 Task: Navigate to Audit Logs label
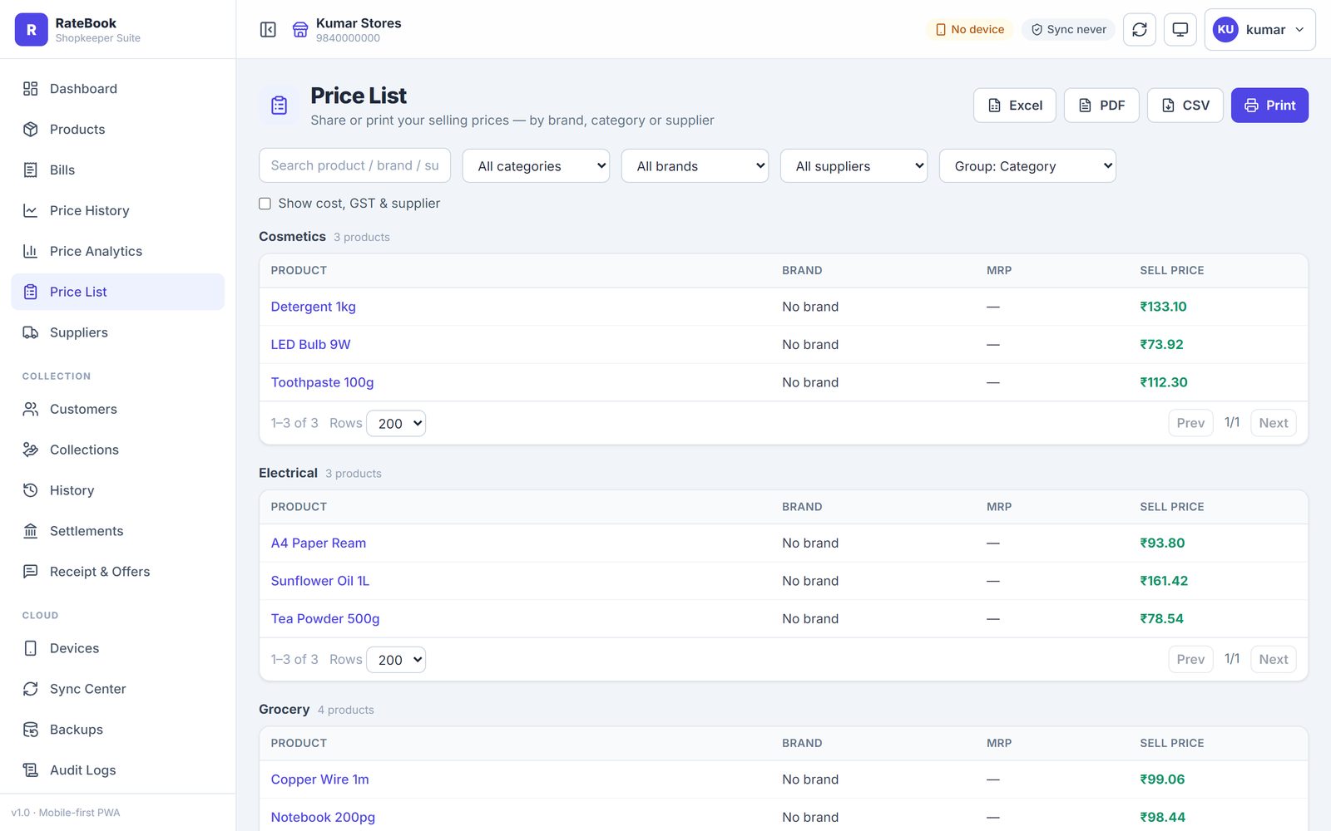(83, 770)
